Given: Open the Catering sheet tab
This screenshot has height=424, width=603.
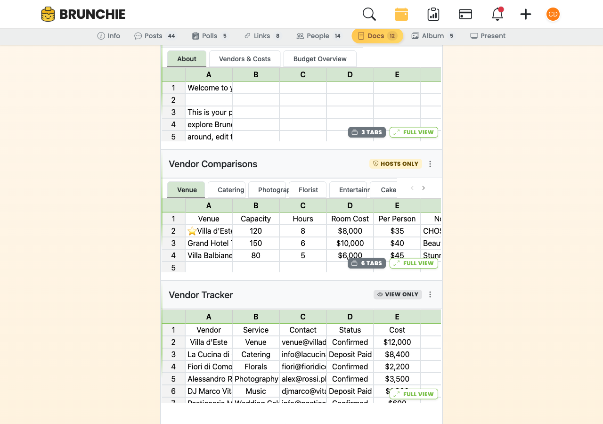Looking at the screenshot, I should pos(227,190).
